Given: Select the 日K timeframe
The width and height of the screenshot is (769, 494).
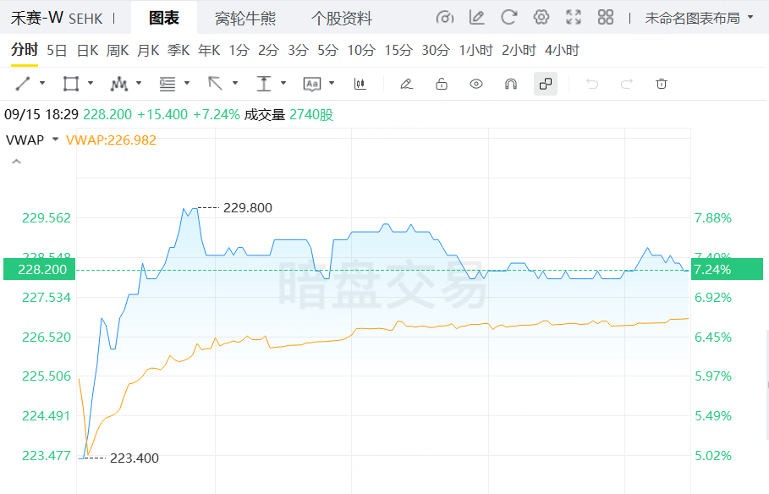Looking at the screenshot, I should click(x=87, y=51).
